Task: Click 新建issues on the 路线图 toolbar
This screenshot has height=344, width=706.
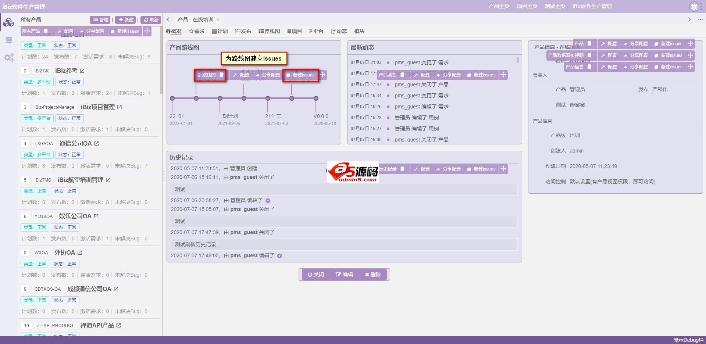Action: [301, 75]
